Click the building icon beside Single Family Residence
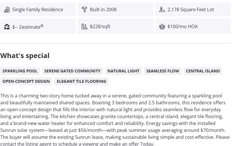Viewport: 240px width, 146px height. click(7, 9)
